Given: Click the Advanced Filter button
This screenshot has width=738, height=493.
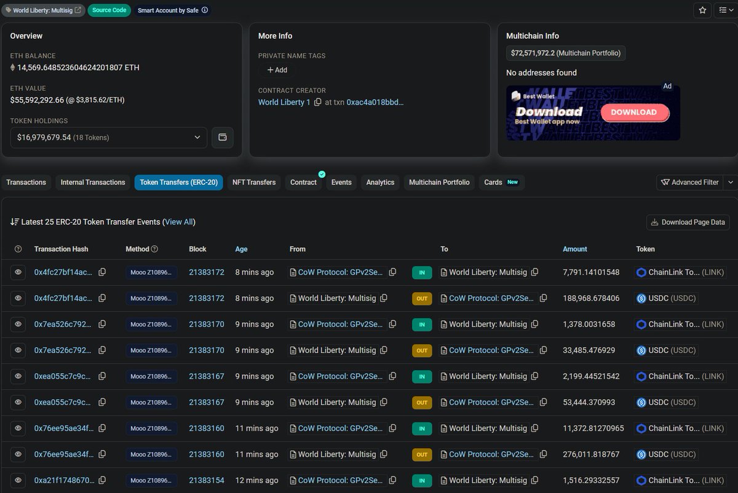Looking at the screenshot, I should click(690, 182).
